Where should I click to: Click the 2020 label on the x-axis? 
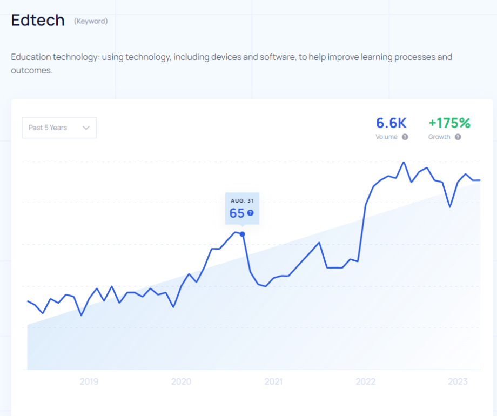pyautogui.click(x=181, y=381)
